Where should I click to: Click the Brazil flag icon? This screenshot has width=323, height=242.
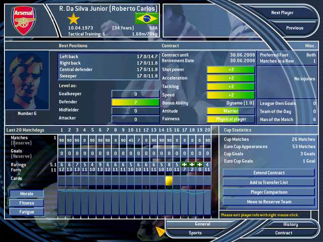(x=146, y=19)
